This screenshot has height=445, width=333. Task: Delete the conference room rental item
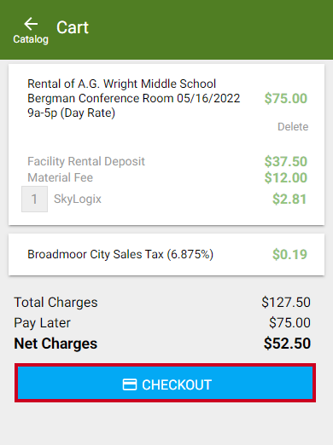(x=293, y=127)
